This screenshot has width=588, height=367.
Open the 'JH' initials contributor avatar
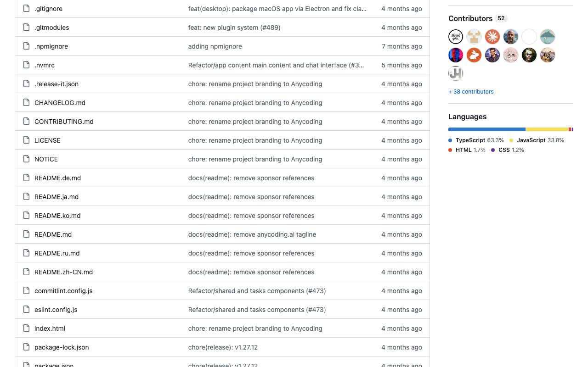(456, 73)
